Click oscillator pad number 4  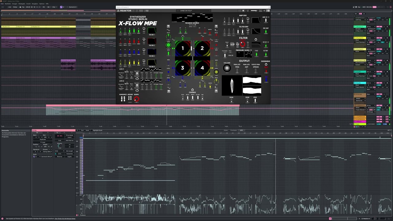202,68
